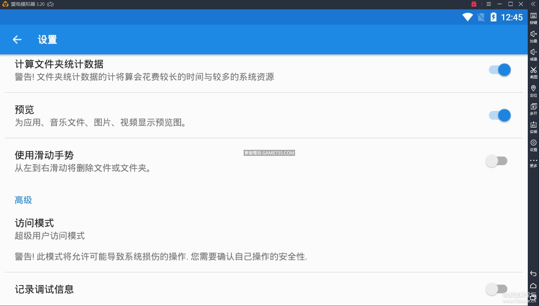Enable 使用滑动手势 switch
The width and height of the screenshot is (539, 306).
click(496, 161)
